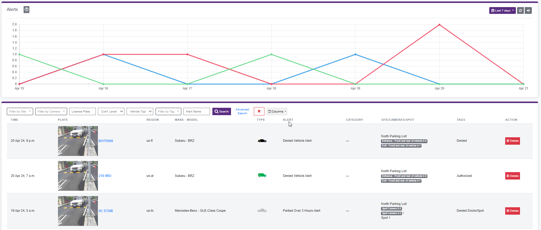Sort by the TIME column header
The image size is (541, 230).
click(14, 120)
